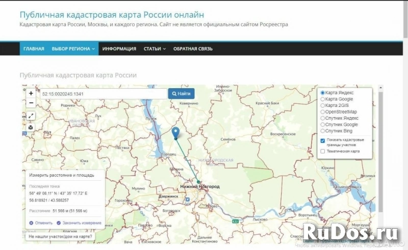Click the finish measurement checkmark icon
The width and height of the screenshot is (408, 250).
59,223
